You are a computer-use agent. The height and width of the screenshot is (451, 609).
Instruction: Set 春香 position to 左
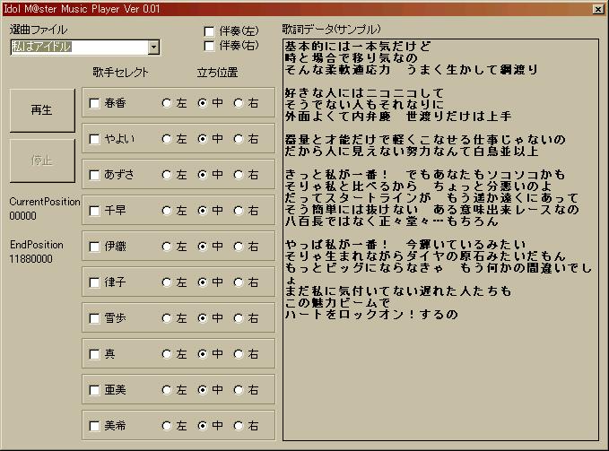pyautogui.click(x=167, y=103)
